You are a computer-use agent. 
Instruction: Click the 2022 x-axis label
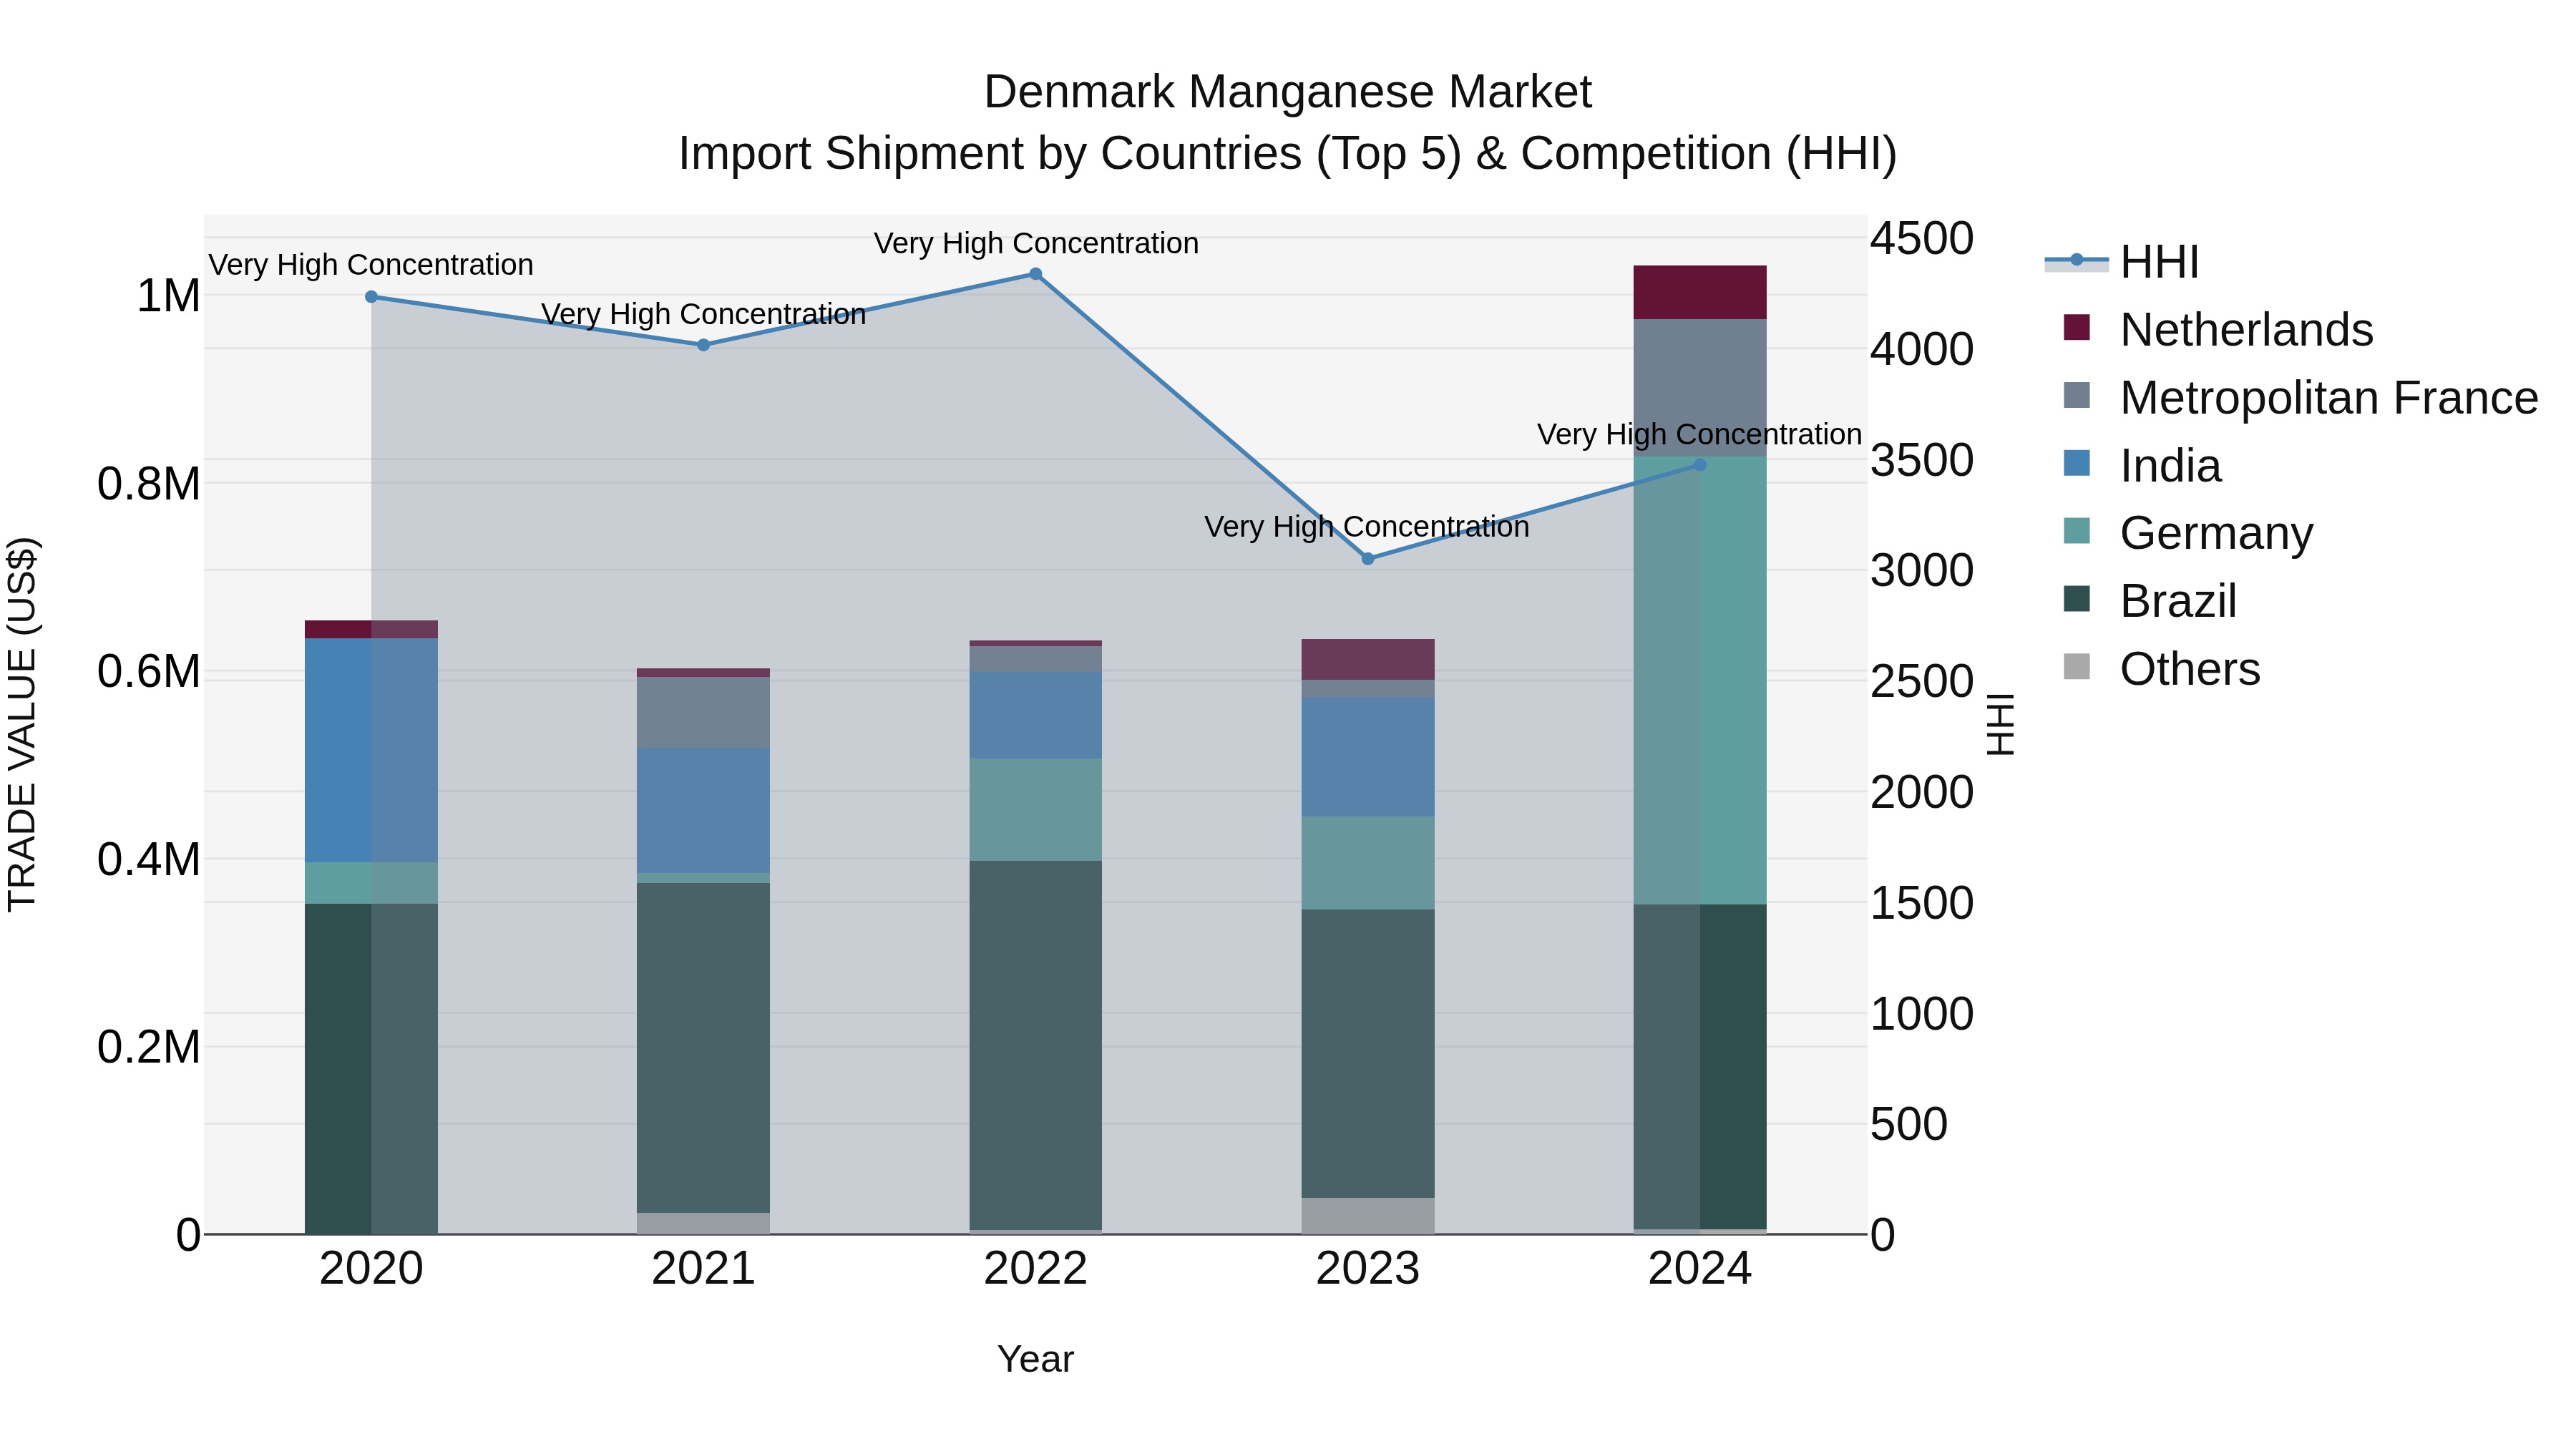[x=1035, y=1269]
